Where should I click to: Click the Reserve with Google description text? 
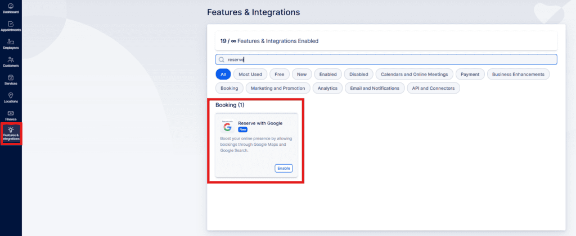[x=256, y=145]
